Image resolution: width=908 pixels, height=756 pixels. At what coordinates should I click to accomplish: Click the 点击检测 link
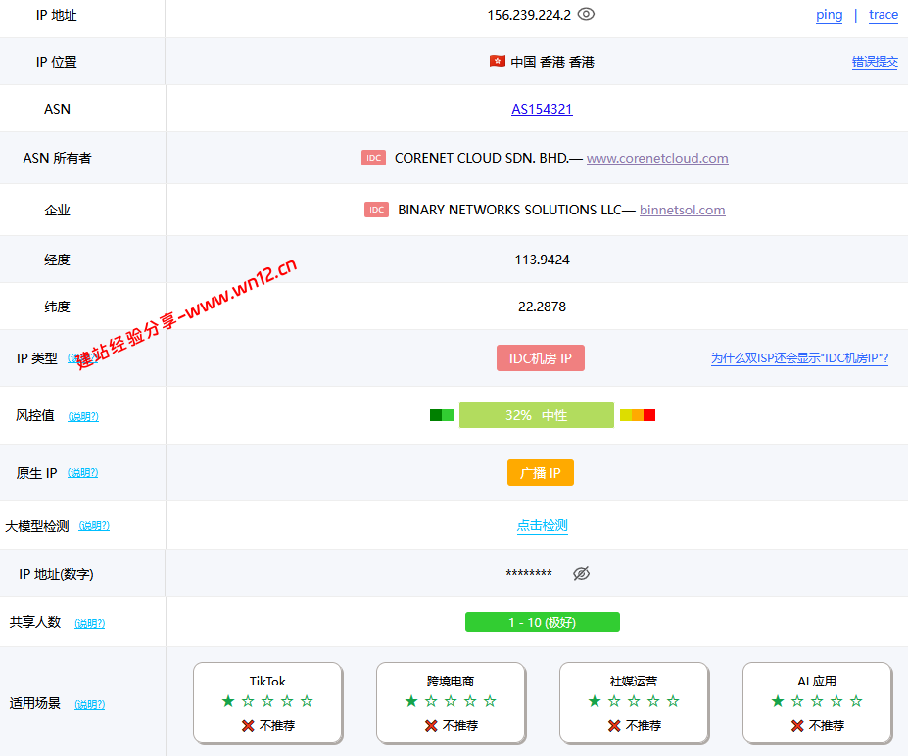(x=542, y=525)
